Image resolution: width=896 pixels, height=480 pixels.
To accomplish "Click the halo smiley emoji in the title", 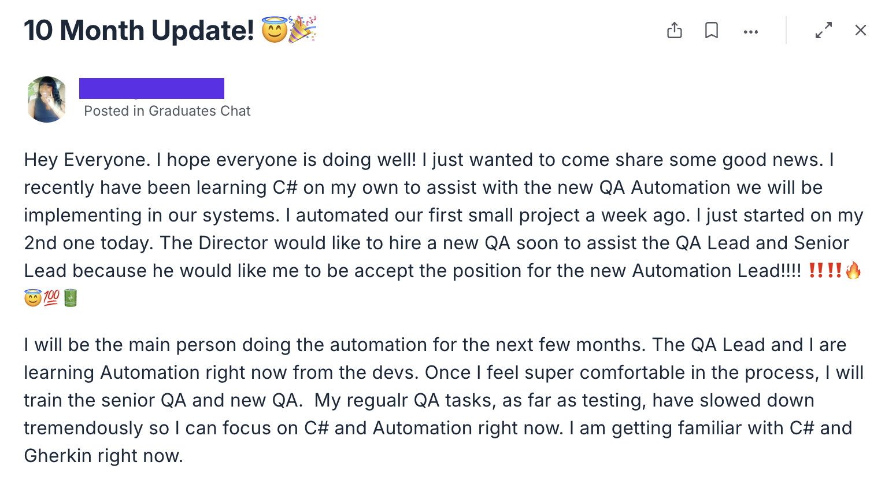I will pyautogui.click(x=275, y=31).
